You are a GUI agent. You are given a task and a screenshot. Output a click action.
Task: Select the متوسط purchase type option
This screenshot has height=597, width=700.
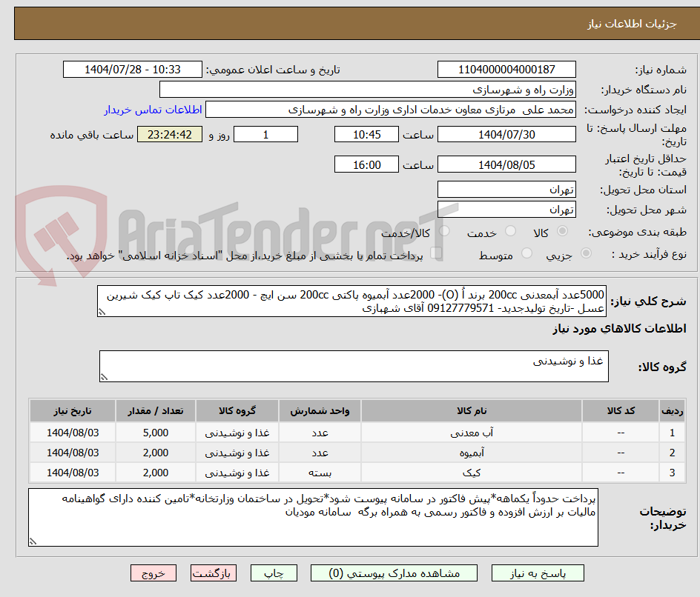tap(526, 253)
